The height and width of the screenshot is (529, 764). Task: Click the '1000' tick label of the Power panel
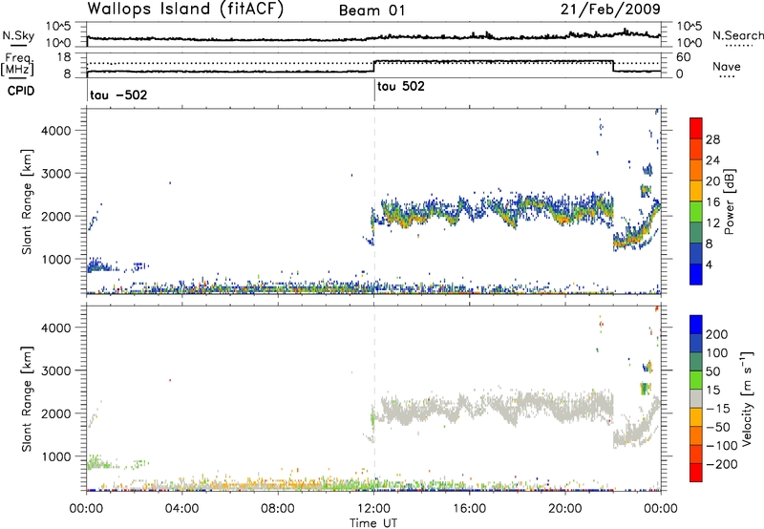coord(55,259)
